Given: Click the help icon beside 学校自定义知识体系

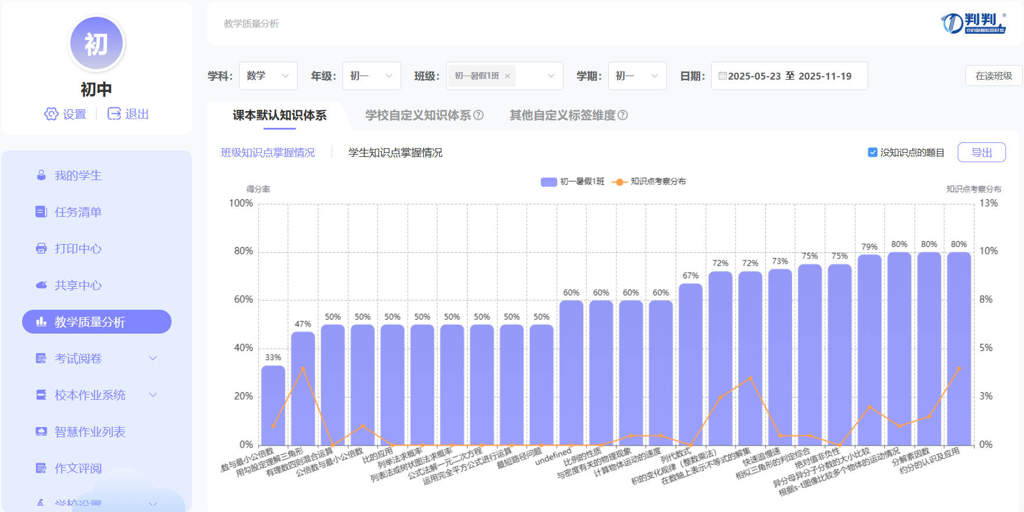Looking at the screenshot, I should tap(479, 115).
